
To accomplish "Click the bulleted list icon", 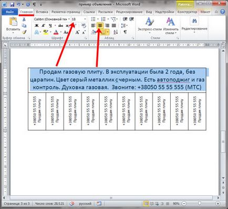I will 94,19.
